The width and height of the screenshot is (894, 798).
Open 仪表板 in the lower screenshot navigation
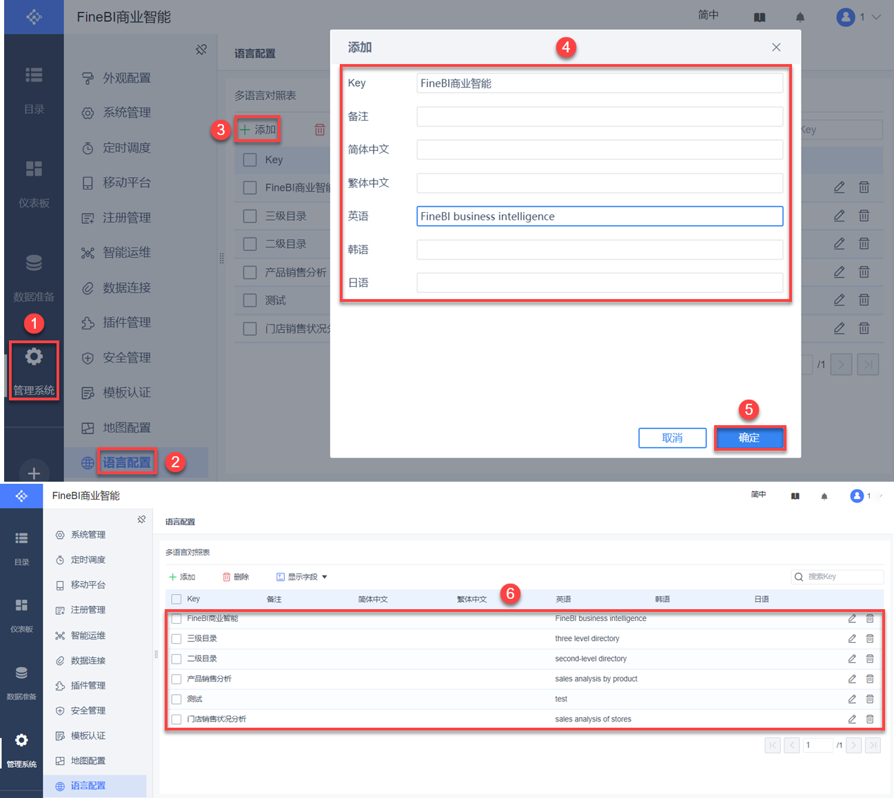click(22, 615)
